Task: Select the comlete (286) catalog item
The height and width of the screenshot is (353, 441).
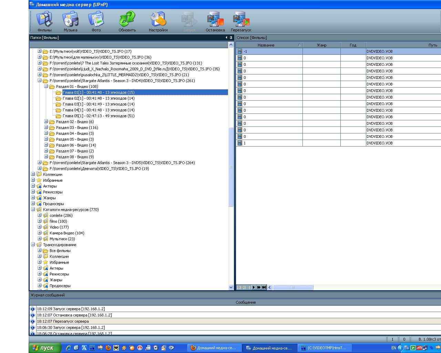Action: (x=61, y=215)
